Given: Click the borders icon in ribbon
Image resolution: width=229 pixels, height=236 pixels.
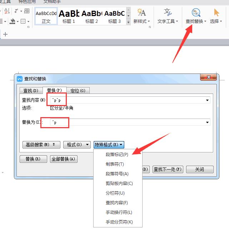Looking at the screenshot, I should 23,21.
